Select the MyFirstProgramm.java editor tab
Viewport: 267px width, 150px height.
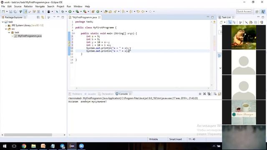[85, 17]
